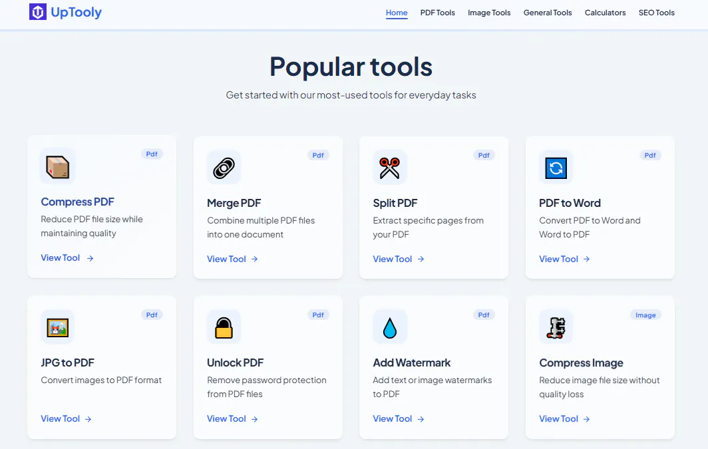
Task: Open the PDF Tools menu
Action: click(x=438, y=13)
